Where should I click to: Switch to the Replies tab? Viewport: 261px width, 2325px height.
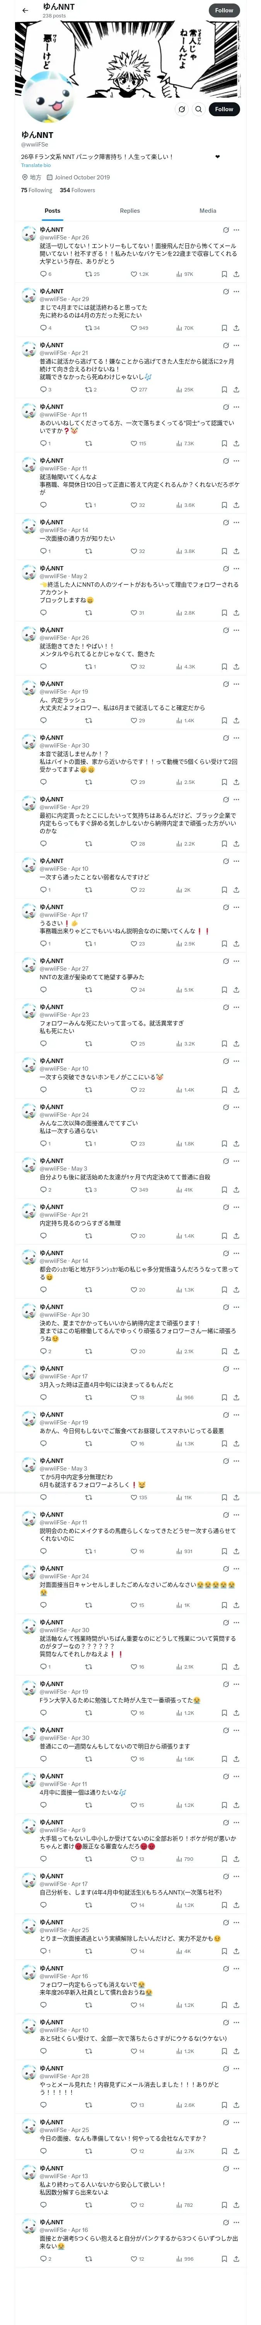coord(130,210)
